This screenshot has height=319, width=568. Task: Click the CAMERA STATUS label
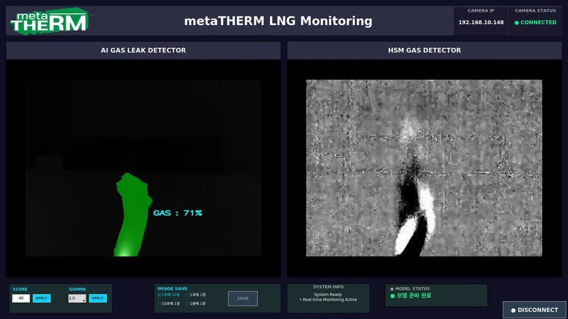click(x=536, y=11)
